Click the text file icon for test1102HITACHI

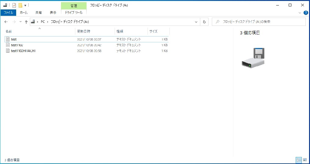[8, 51]
